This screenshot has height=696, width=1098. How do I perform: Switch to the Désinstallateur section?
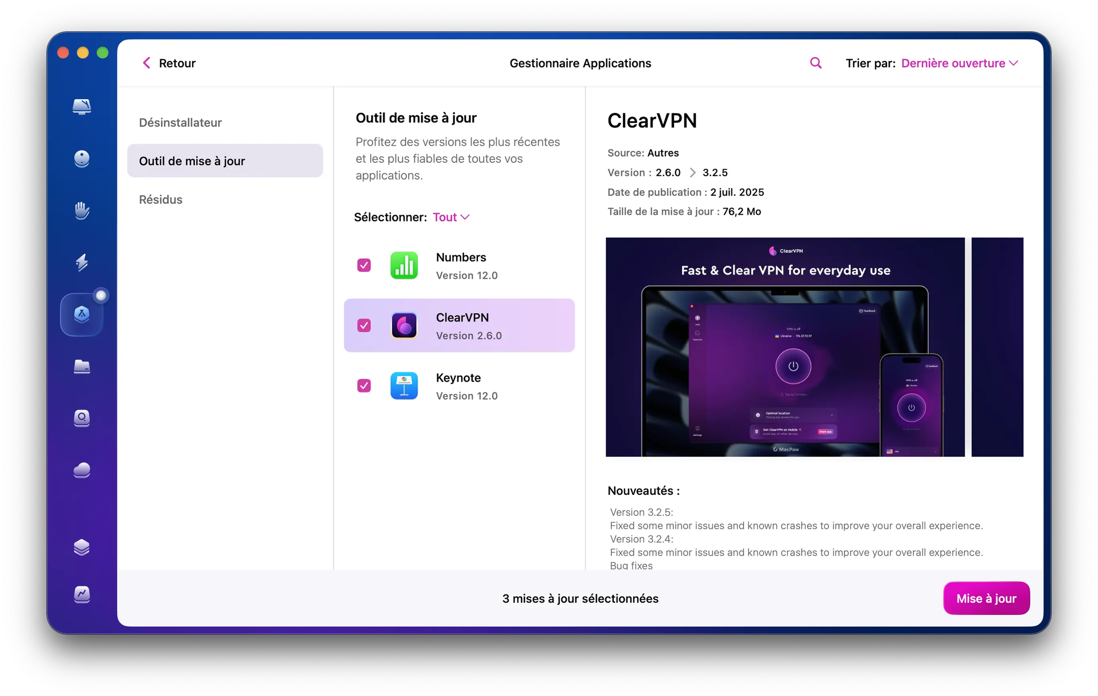click(180, 123)
